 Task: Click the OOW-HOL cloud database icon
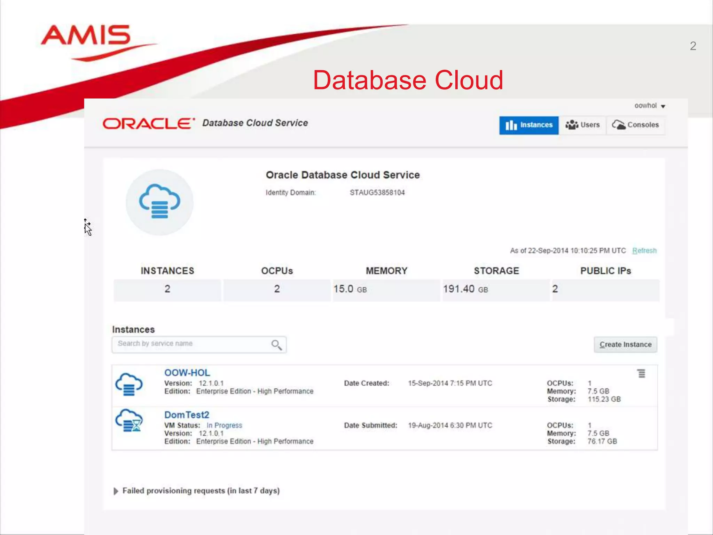coord(129,384)
